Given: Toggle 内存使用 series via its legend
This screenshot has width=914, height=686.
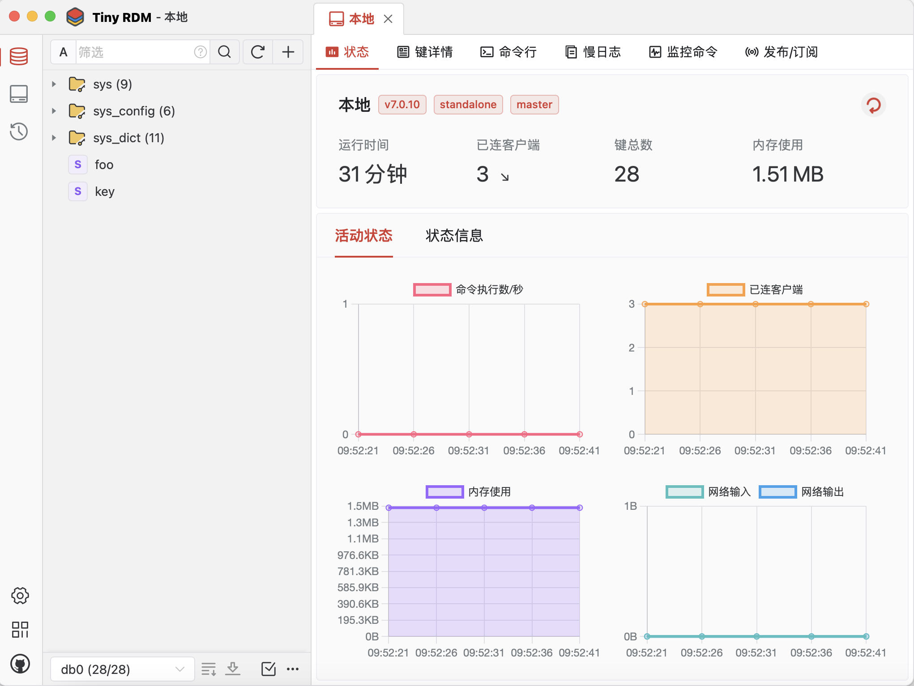Looking at the screenshot, I should click(x=468, y=492).
